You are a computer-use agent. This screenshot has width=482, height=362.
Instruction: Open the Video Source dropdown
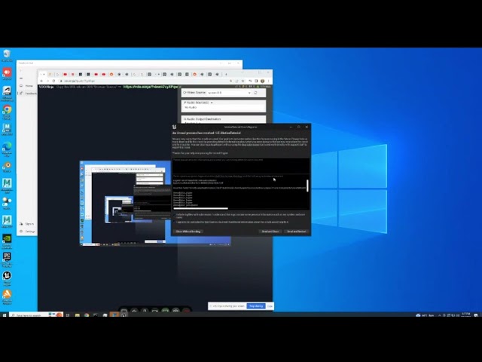(229, 93)
